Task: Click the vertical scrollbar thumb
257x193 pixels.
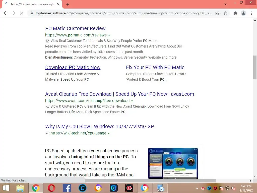Action: (255, 67)
